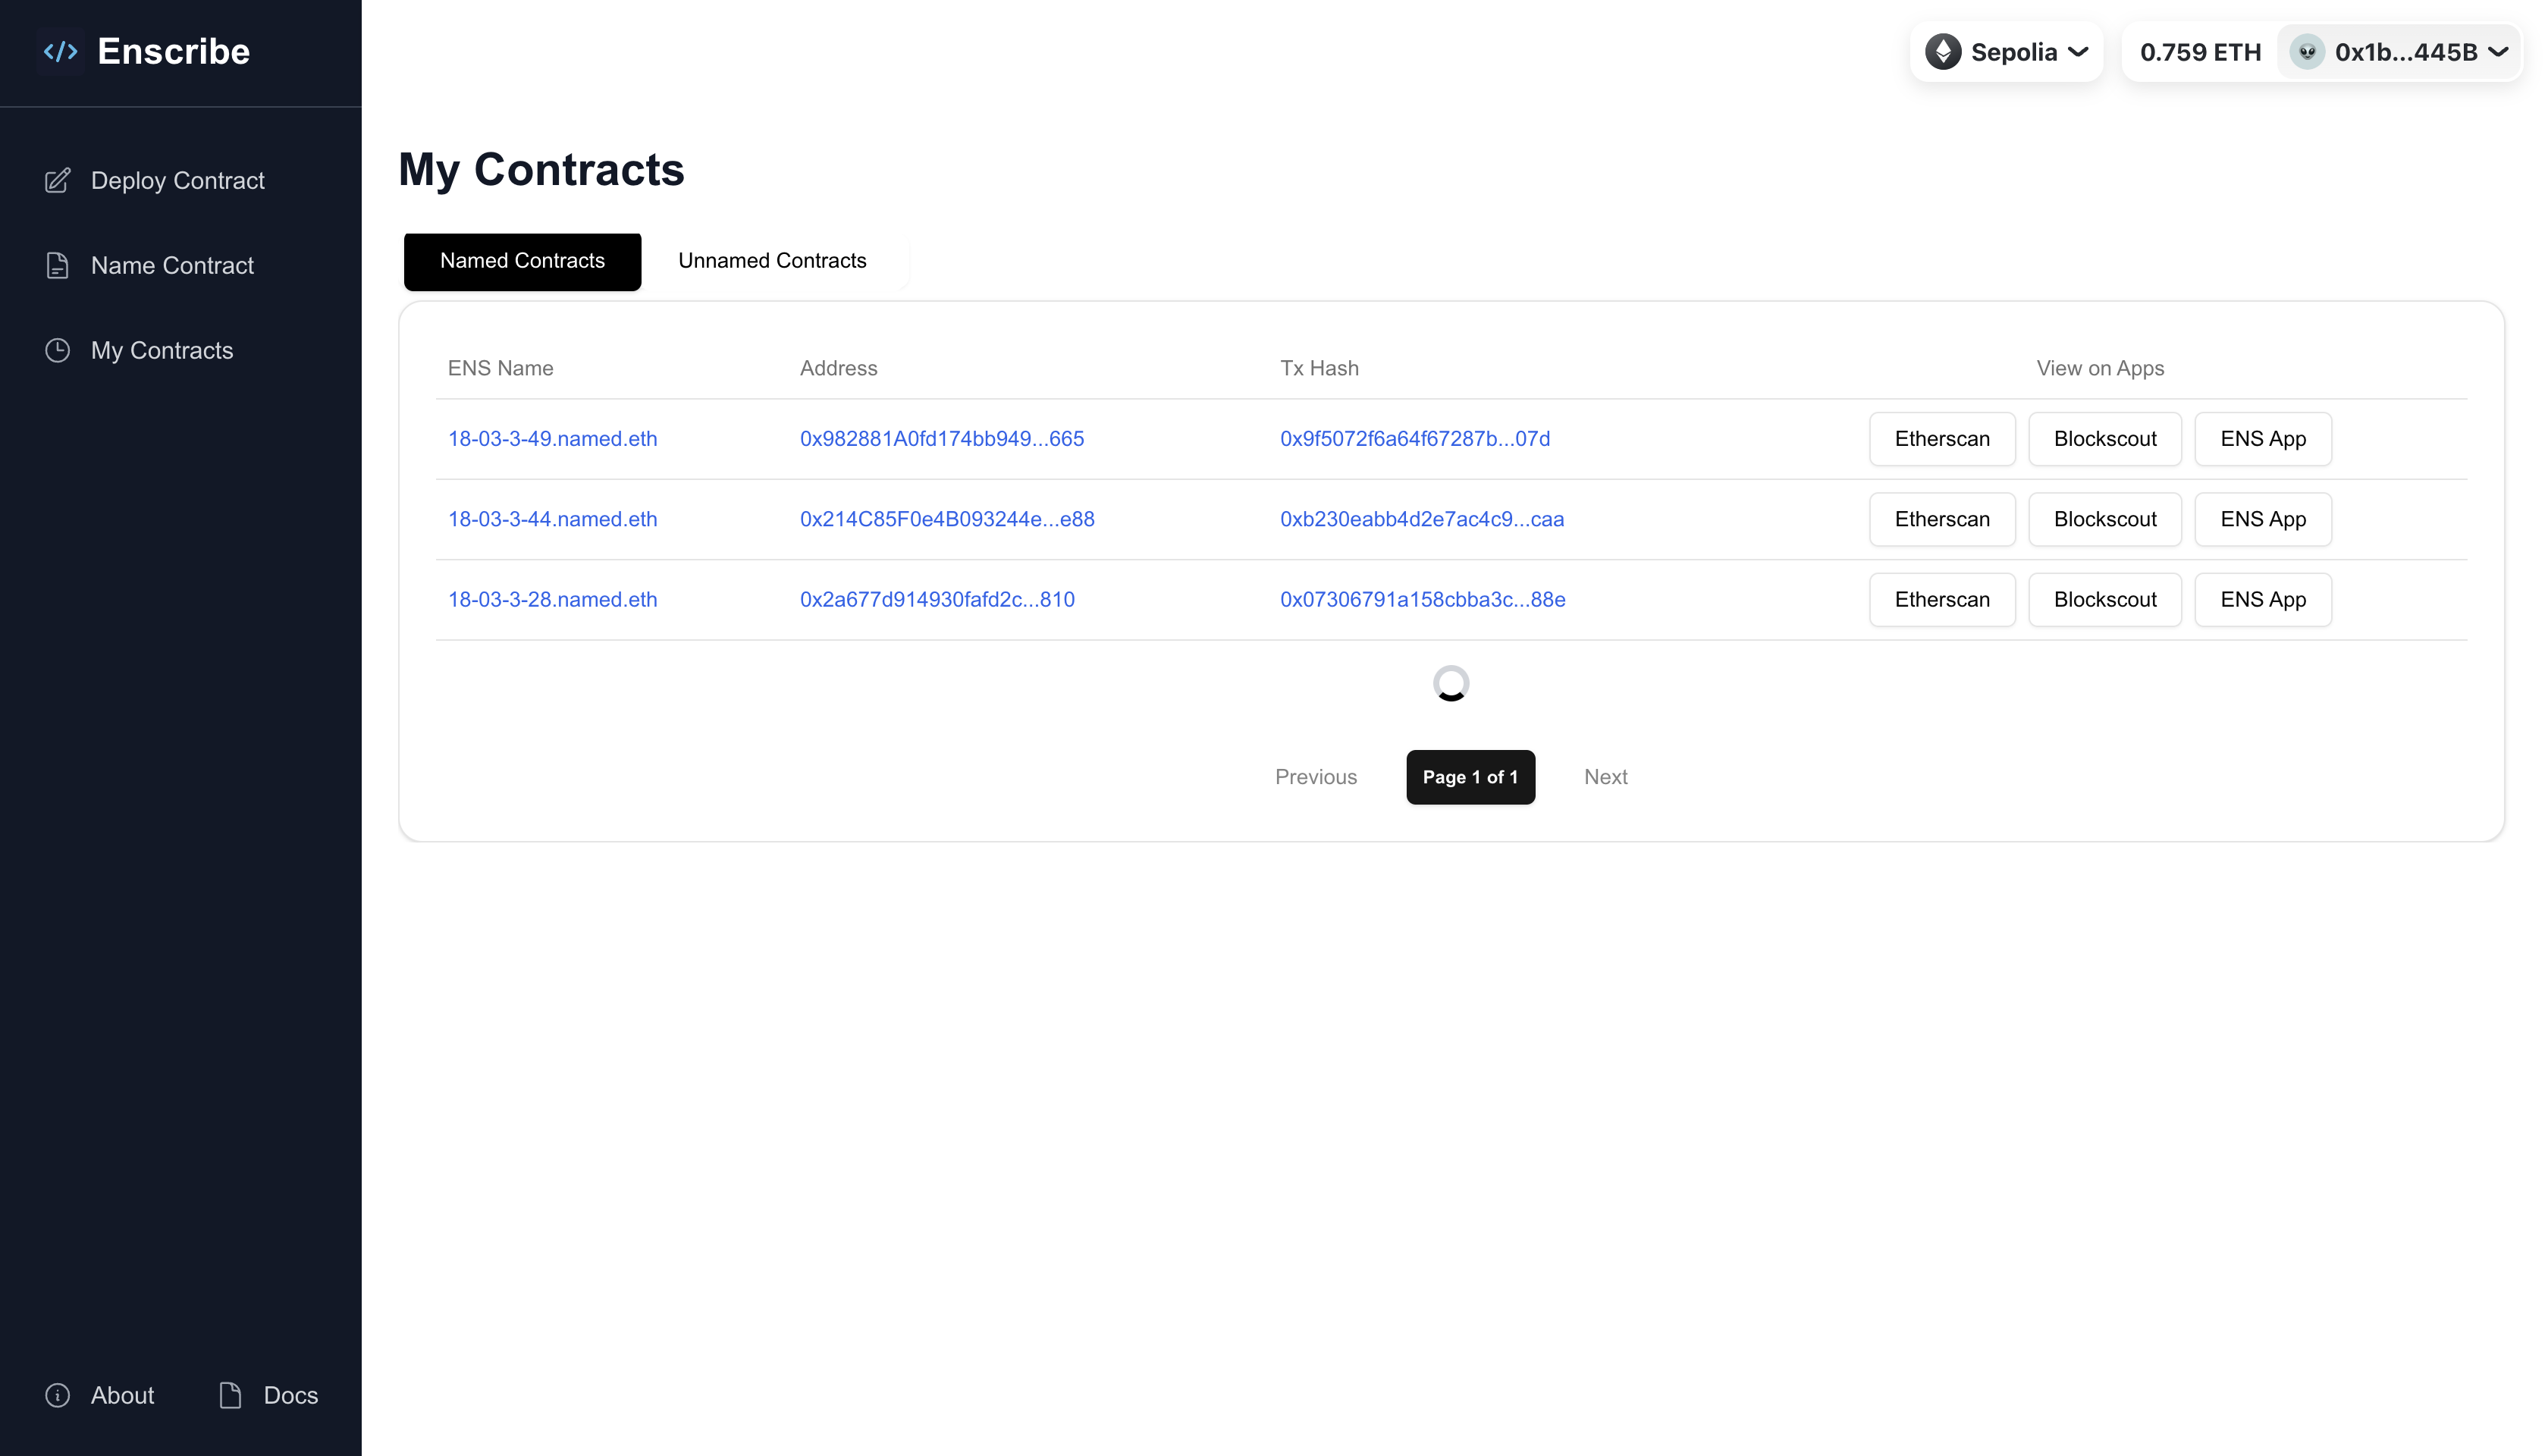Viewport: 2548px width, 1456px height.
Task: Click the 0.759 ETH balance
Action: [2200, 52]
